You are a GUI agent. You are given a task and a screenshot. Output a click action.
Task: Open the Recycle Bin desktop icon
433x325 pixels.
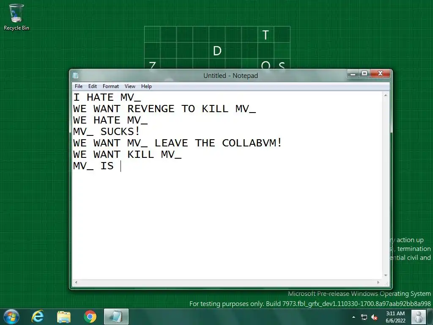[16, 17]
